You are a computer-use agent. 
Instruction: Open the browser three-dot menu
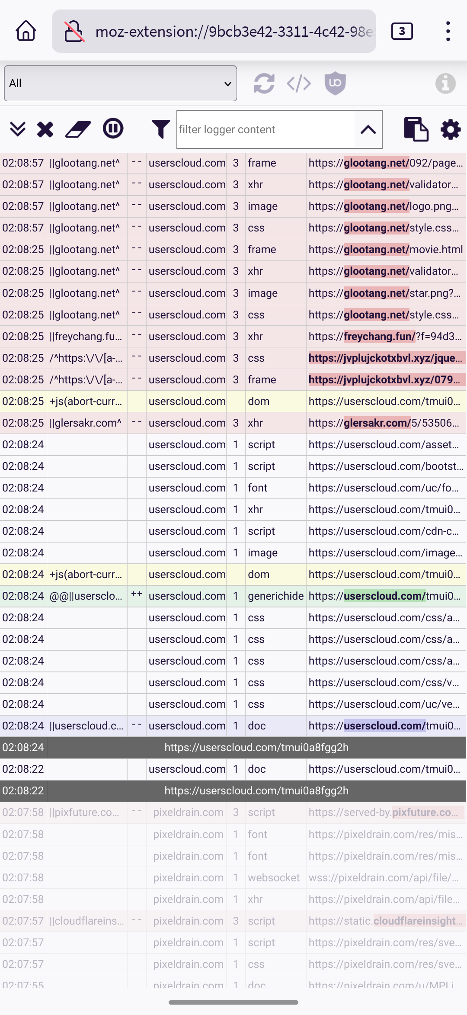click(448, 31)
